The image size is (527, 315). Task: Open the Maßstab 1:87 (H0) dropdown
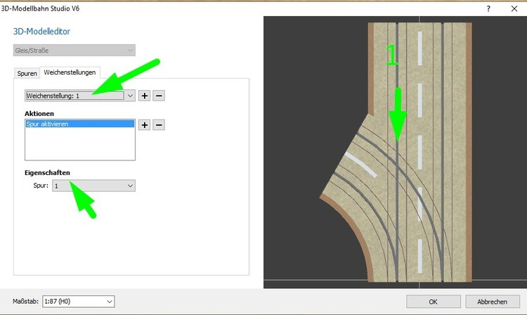[x=79, y=302]
